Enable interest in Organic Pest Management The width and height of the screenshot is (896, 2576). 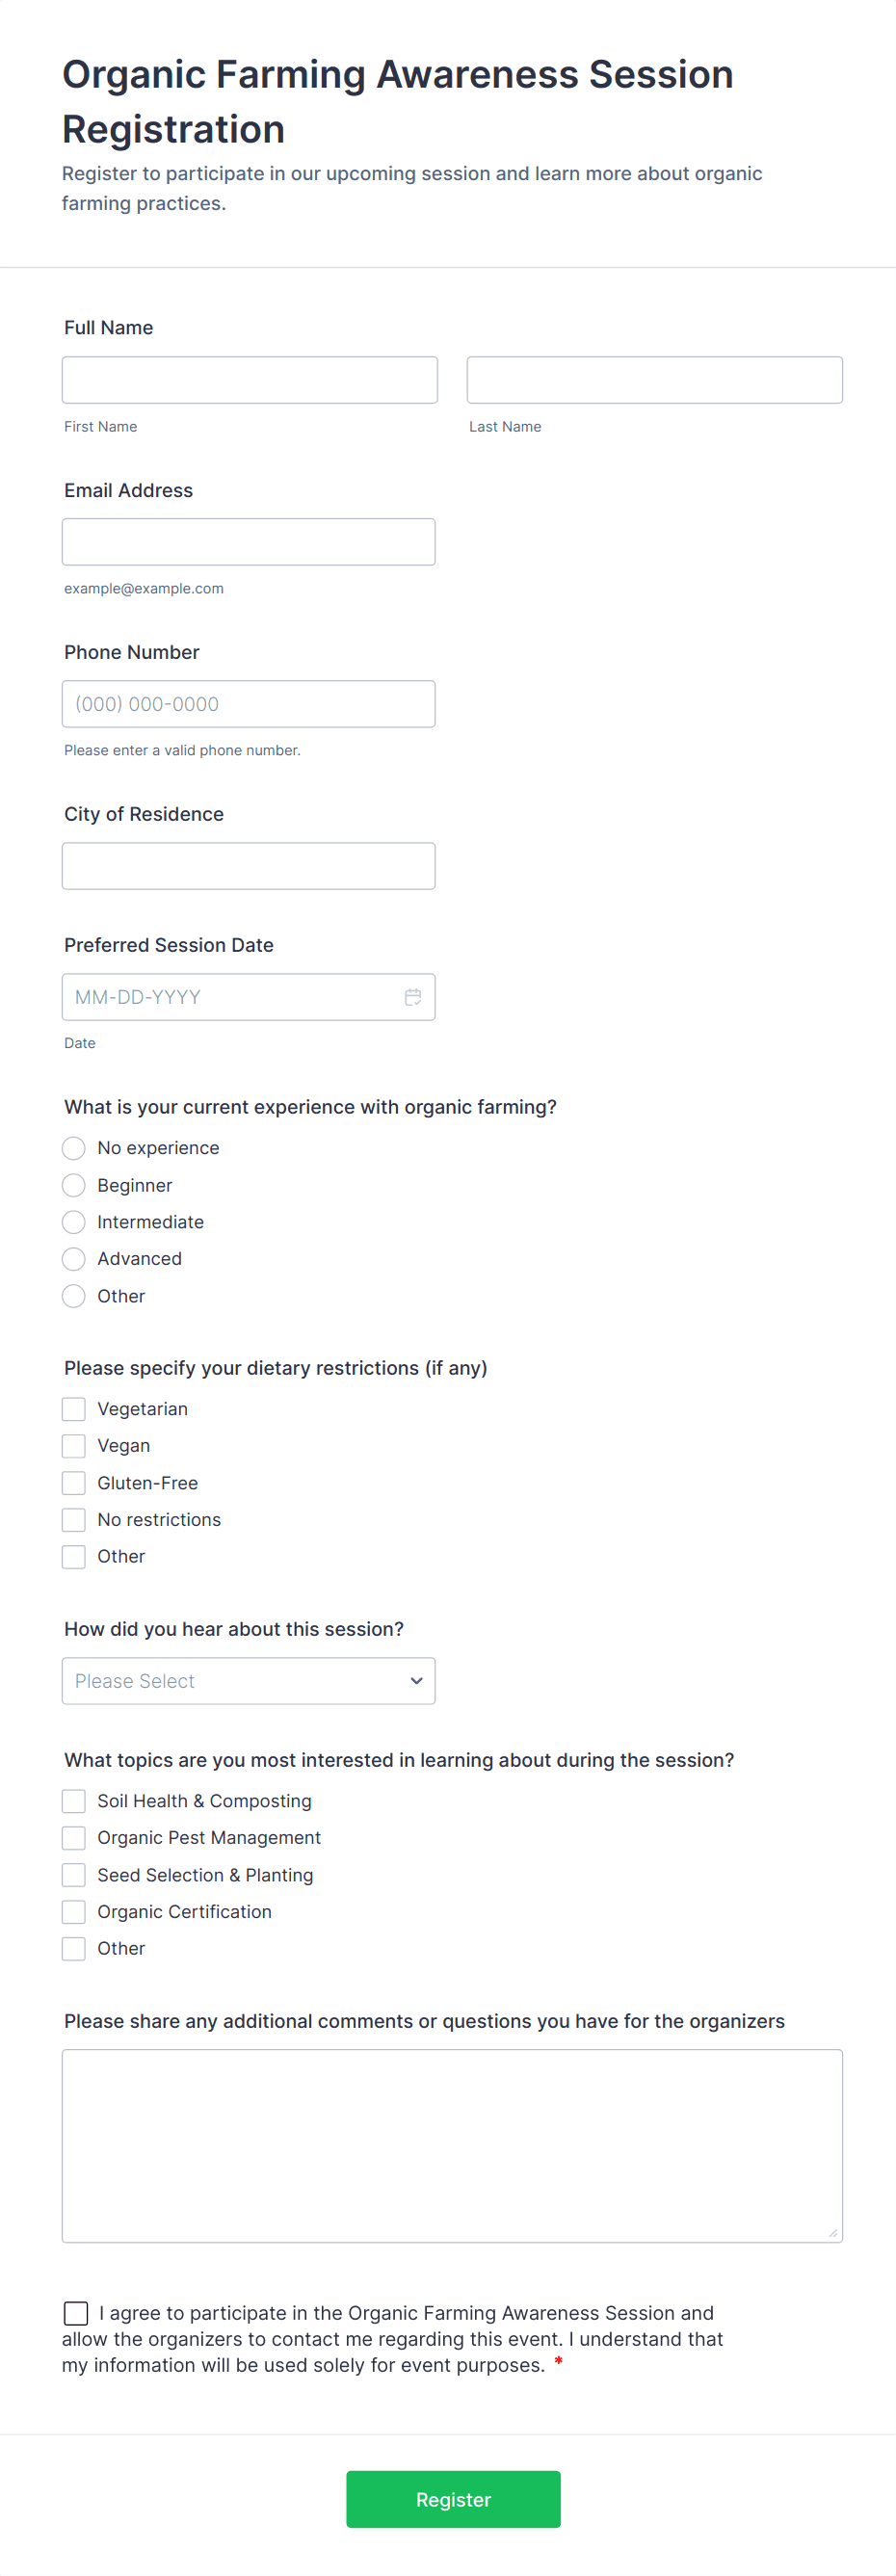(73, 1837)
